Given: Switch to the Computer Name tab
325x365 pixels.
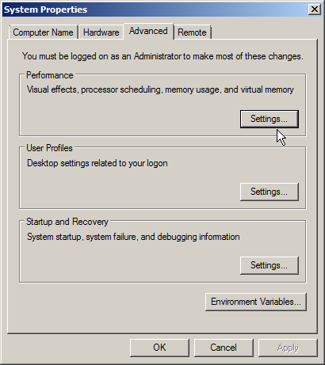Looking at the screenshot, I should [43, 32].
